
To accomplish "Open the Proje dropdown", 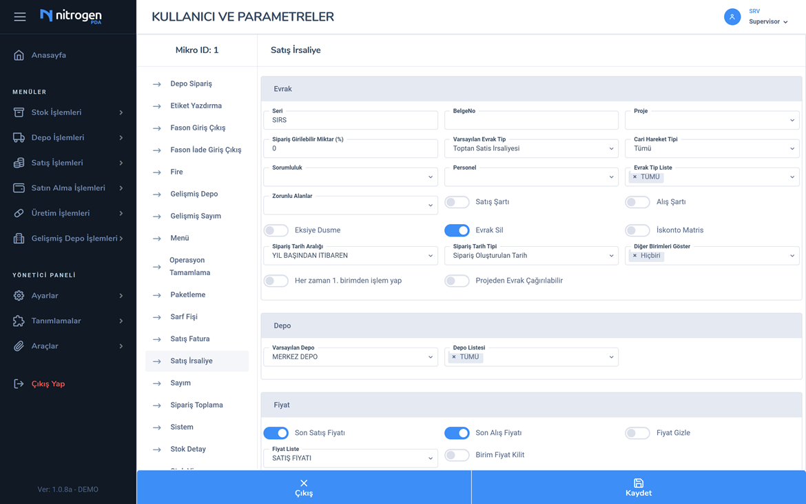I will 712,120.
